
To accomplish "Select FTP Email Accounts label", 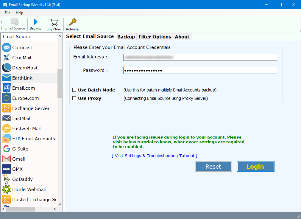I will (x=34, y=139).
